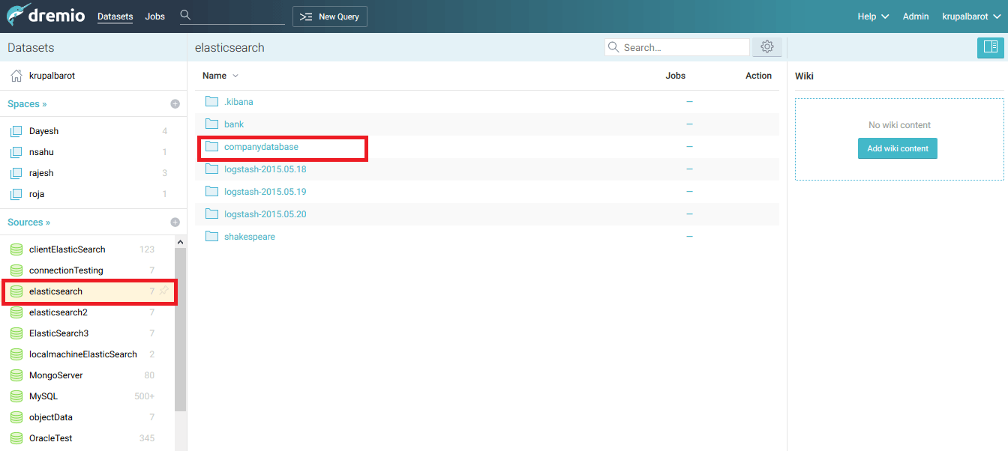The image size is (1008, 451).
Task: Click the Wiki panel heading
Action: tap(804, 76)
